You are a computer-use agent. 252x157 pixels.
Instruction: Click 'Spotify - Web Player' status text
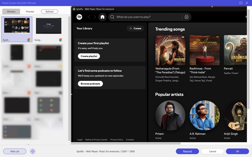106,151
